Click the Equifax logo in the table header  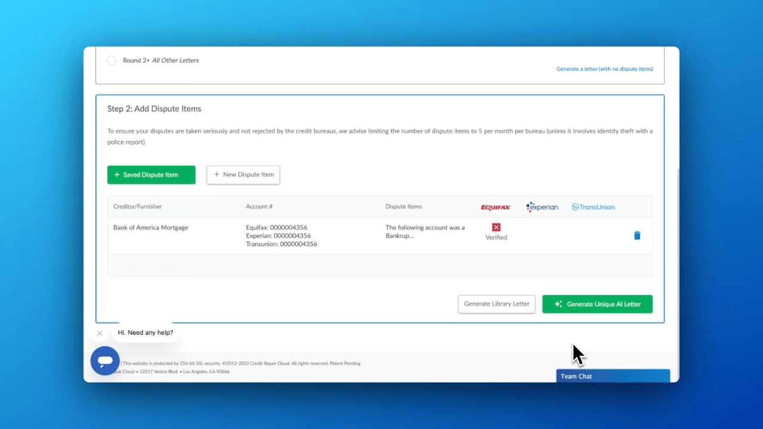click(x=496, y=207)
